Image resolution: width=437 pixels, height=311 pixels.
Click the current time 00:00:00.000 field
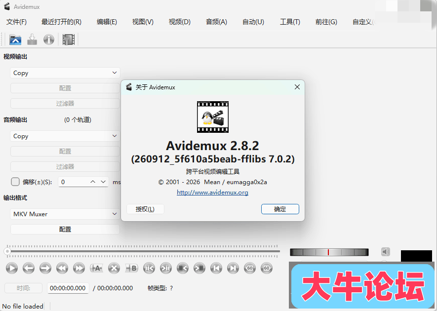click(x=68, y=288)
